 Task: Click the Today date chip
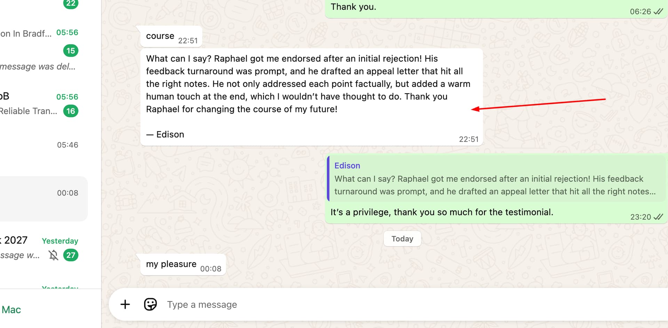402,239
